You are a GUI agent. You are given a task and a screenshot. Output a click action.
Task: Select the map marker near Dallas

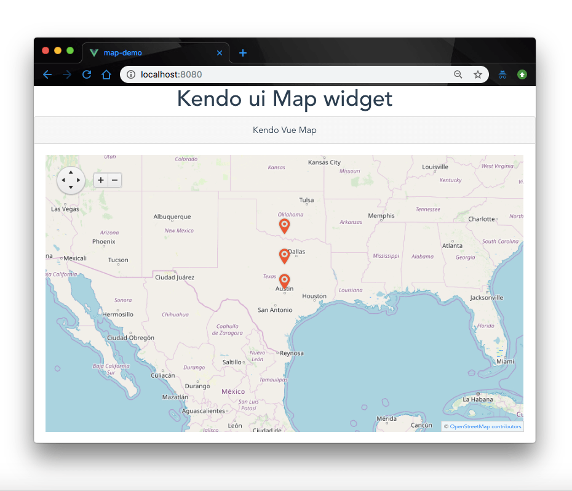click(x=284, y=256)
